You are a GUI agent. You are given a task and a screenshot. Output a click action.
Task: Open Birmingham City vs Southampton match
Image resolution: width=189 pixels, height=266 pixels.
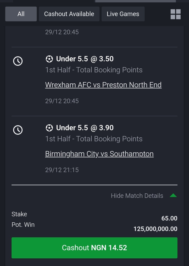pos(99,154)
